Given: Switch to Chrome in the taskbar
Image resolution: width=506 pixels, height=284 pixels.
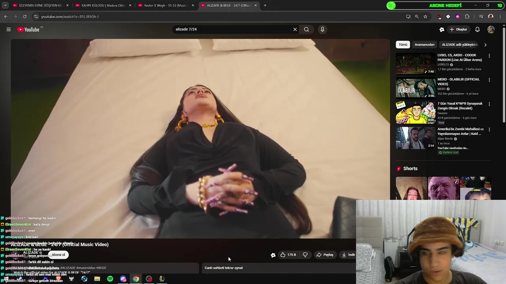Looking at the screenshot, I should [136, 279].
